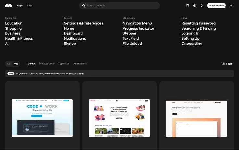This screenshot has height=150, width=239.
Task: Select the Latest sorting tab
Action: pyautogui.click(x=31, y=64)
